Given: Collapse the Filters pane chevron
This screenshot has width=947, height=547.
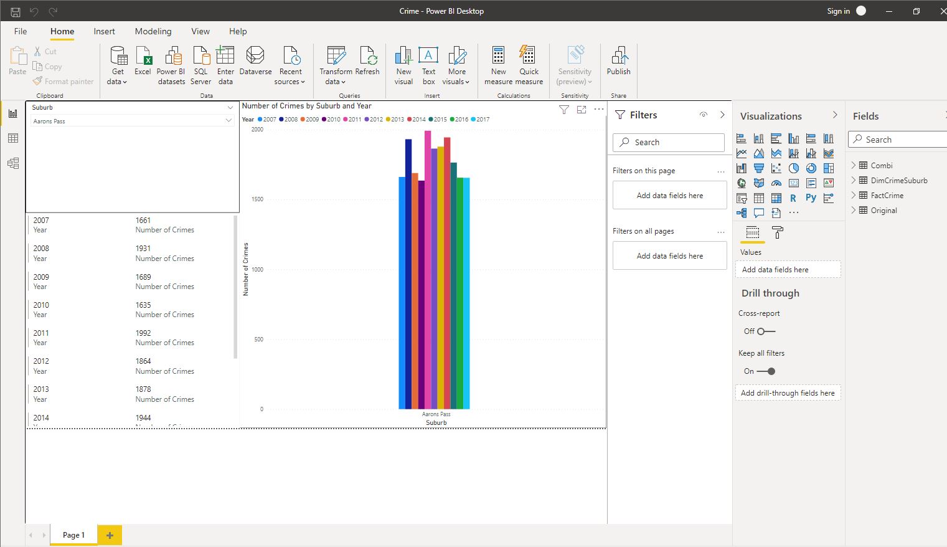Looking at the screenshot, I should tap(722, 115).
